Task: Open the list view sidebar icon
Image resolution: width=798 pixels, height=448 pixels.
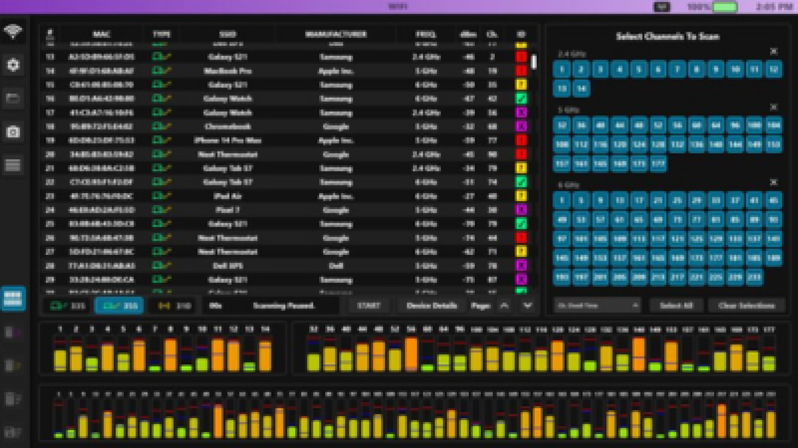Action: click(13, 165)
